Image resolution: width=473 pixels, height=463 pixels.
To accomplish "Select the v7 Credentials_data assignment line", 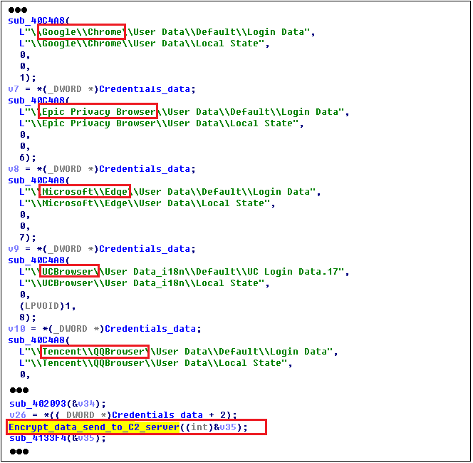I will [x=102, y=89].
